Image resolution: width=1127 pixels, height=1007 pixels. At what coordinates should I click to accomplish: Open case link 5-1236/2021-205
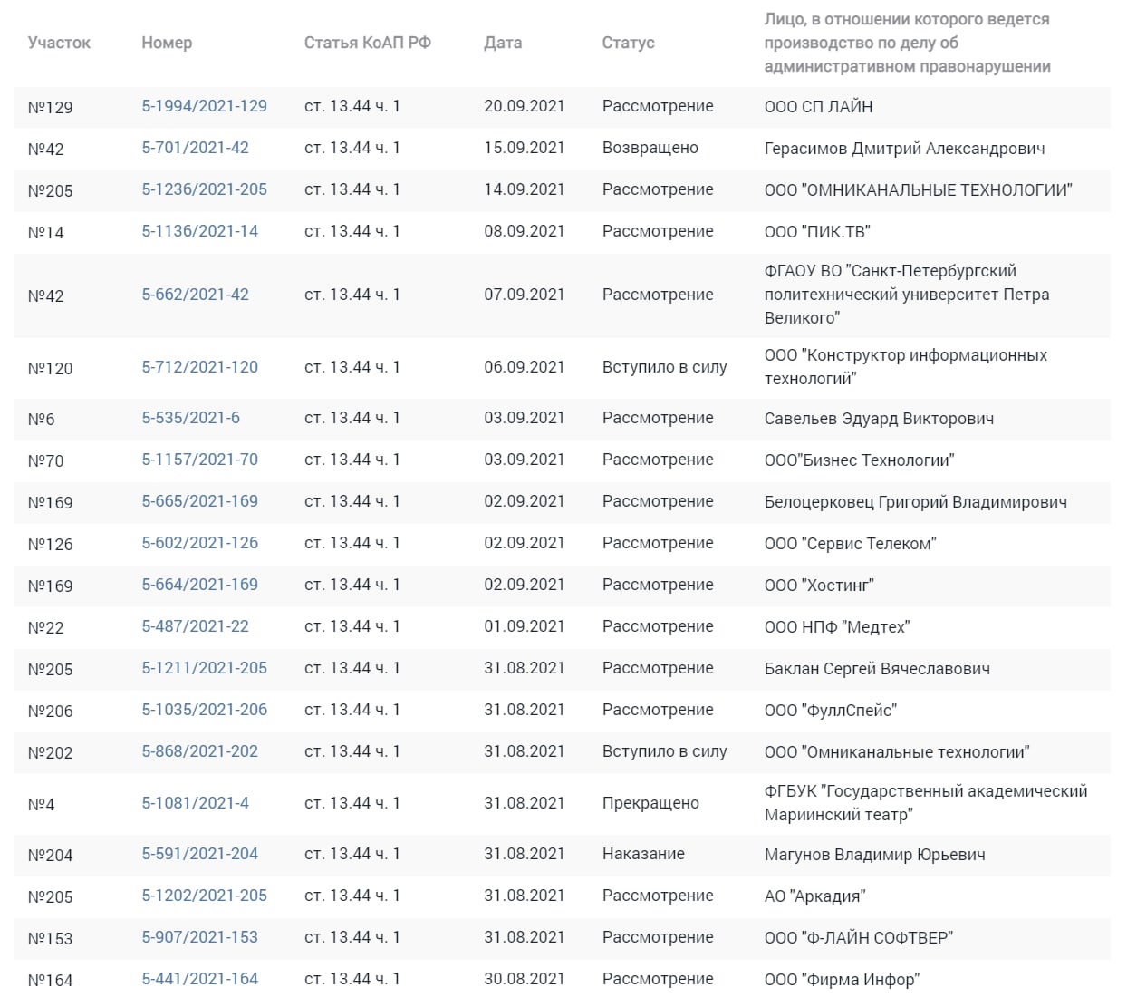pos(204,189)
